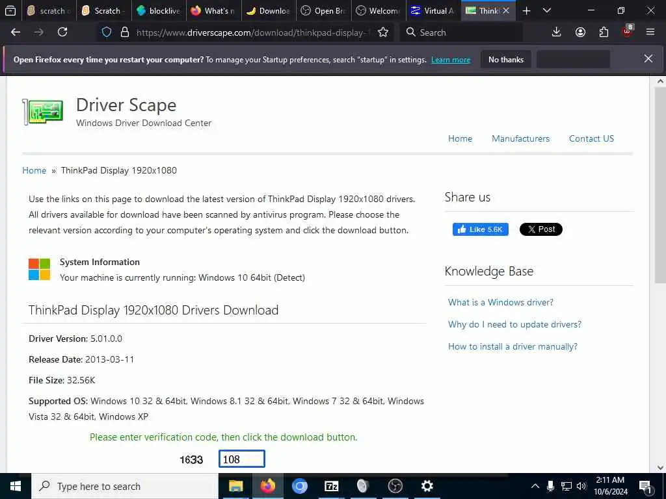This screenshot has height=499, width=666.
Task: Switch to the first scratch tab
Action: pos(49,10)
